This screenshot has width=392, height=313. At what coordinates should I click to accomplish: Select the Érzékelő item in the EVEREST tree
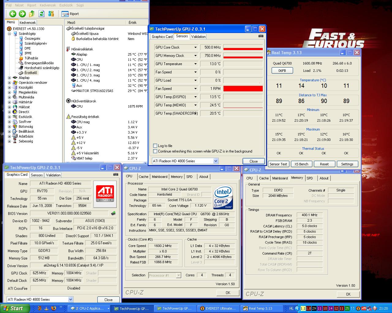pos(31,73)
